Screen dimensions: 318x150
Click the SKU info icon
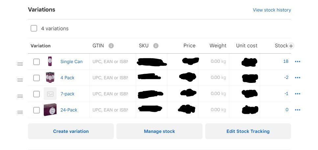pos(156,46)
